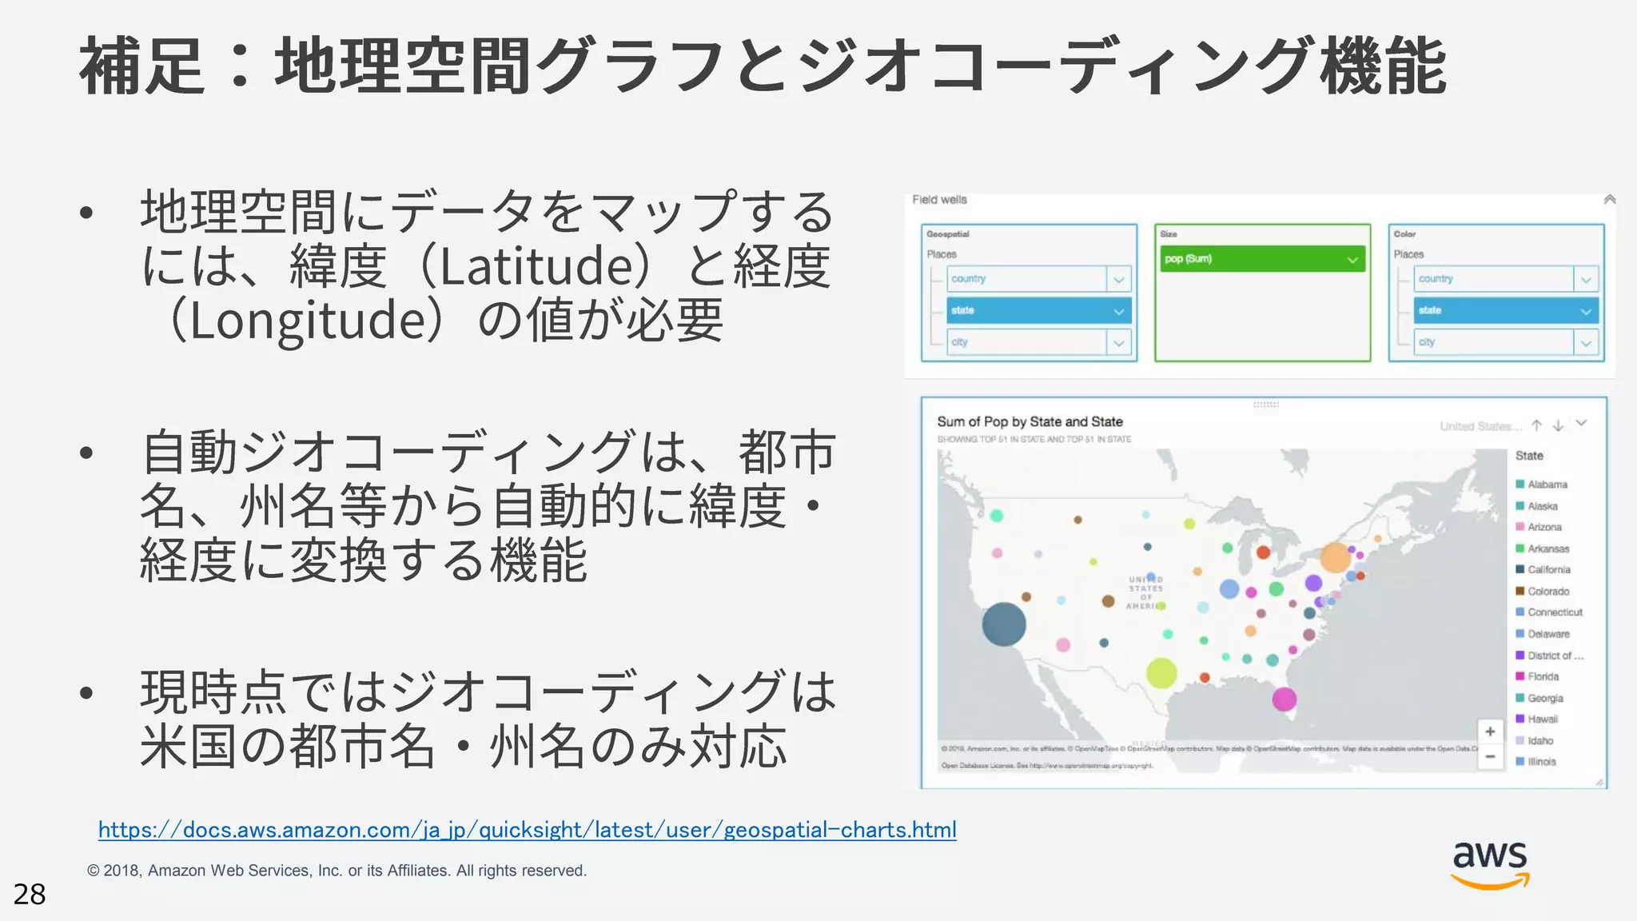Drill down with the down arrow icon
This screenshot has width=1637, height=921.
pos(1558,425)
